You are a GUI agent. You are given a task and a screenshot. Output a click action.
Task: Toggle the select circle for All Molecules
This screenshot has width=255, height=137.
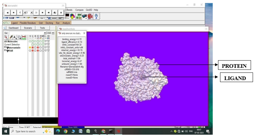pos(30,41)
